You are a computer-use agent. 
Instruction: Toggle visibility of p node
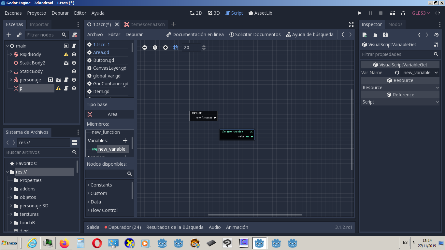pyautogui.click(x=74, y=88)
